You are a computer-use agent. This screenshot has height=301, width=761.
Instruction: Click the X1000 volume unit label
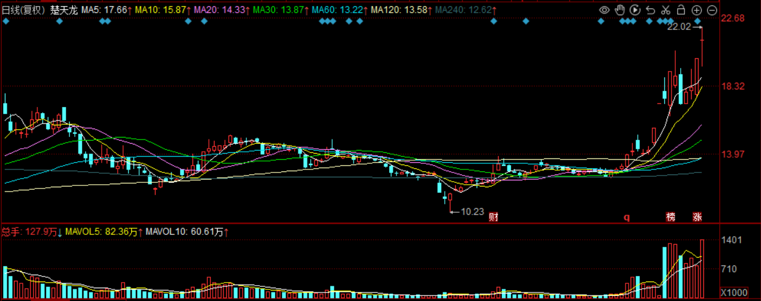(x=733, y=292)
